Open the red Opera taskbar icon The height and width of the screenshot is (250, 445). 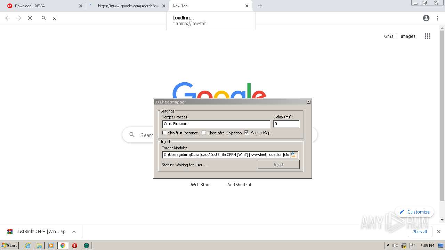[74, 245]
